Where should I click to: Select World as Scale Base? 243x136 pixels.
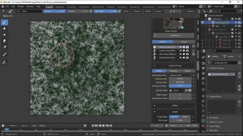coord(174,117)
